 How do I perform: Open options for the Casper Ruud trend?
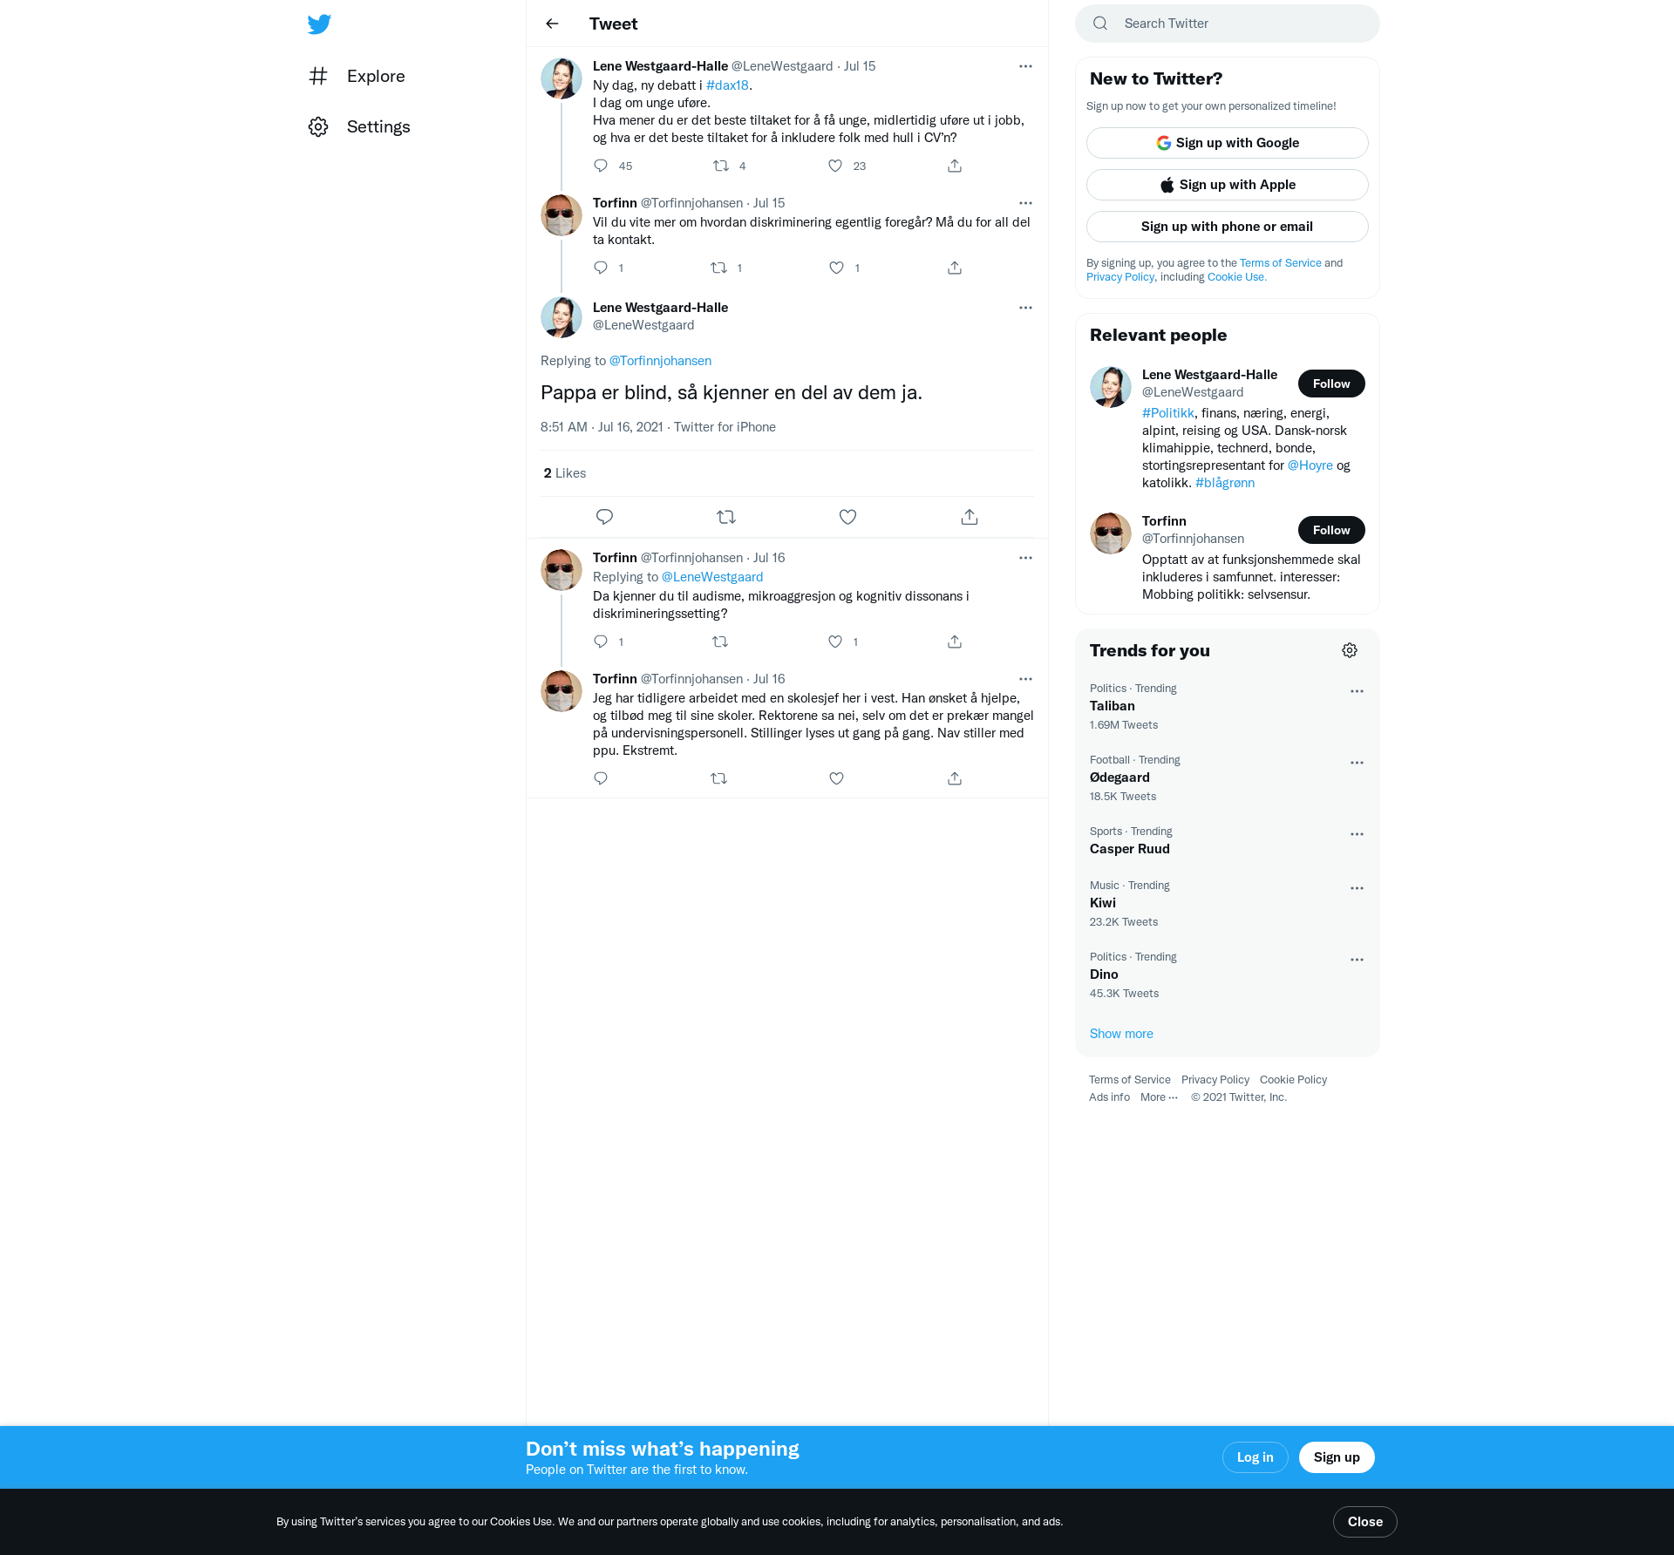click(x=1357, y=834)
